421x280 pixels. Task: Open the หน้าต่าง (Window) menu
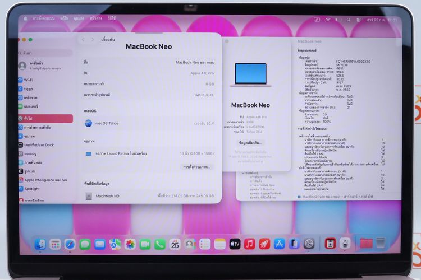click(x=96, y=18)
